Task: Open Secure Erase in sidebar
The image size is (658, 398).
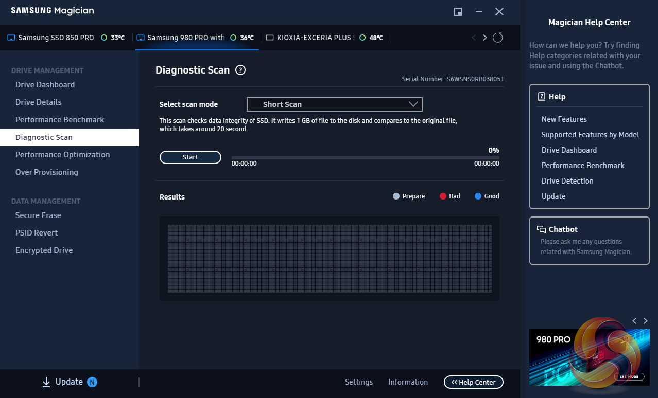Action: click(38, 215)
